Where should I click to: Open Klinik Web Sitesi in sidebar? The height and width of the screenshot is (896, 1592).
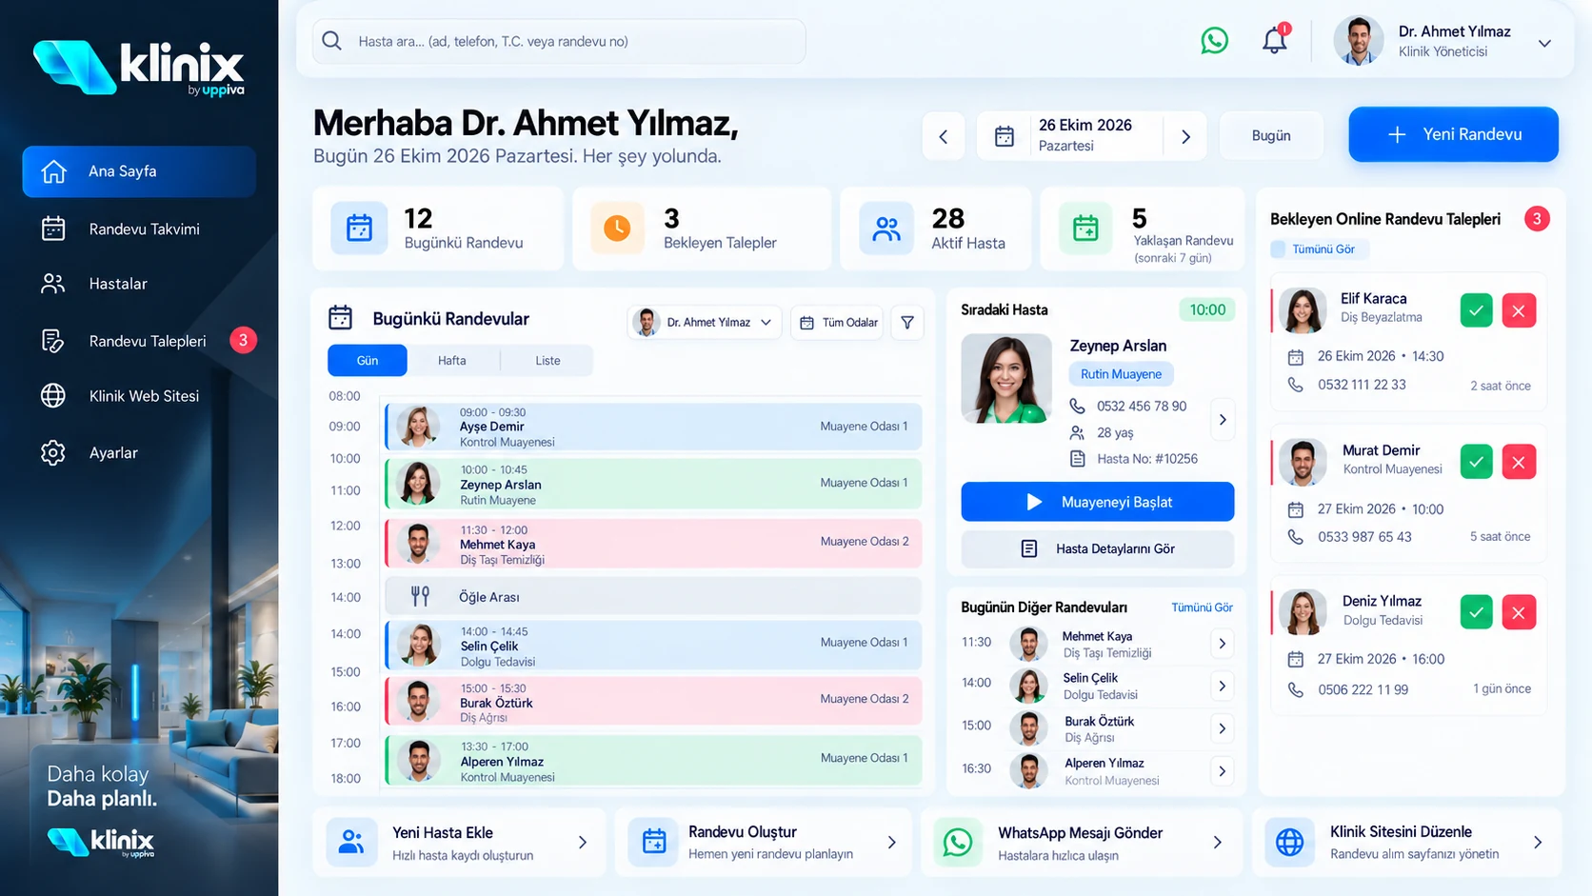139,396
